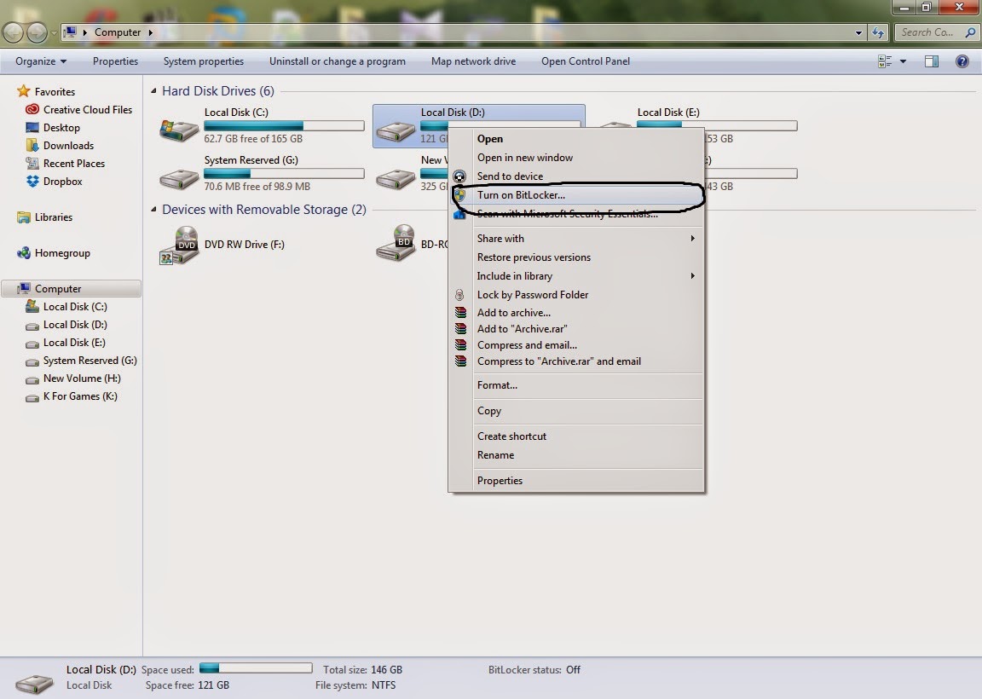Expand the Share with submenu

coord(693,239)
